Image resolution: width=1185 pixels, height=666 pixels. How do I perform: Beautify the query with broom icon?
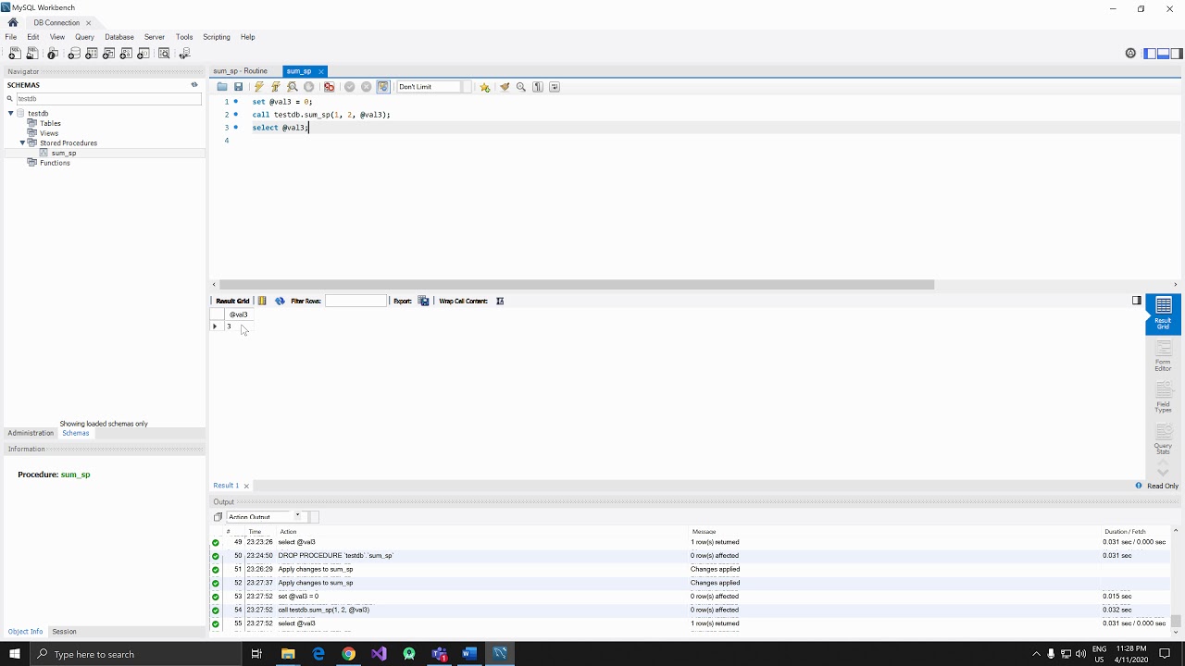pos(505,87)
